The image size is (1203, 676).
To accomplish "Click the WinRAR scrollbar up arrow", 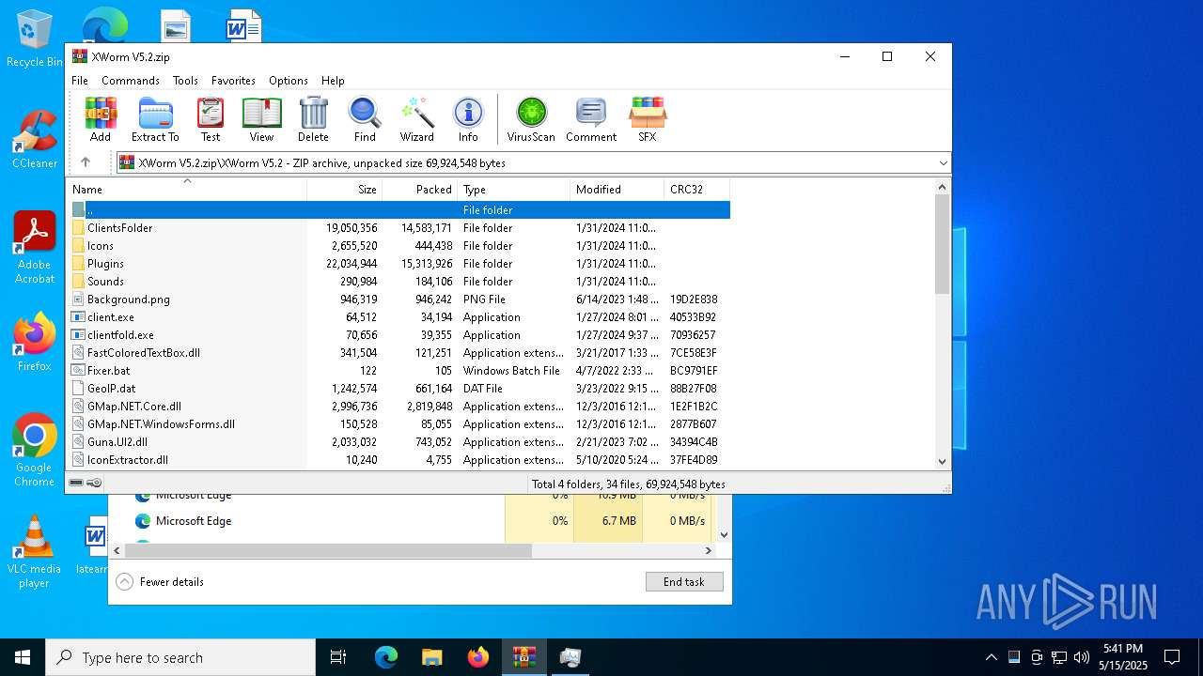I will click(943, 187).
